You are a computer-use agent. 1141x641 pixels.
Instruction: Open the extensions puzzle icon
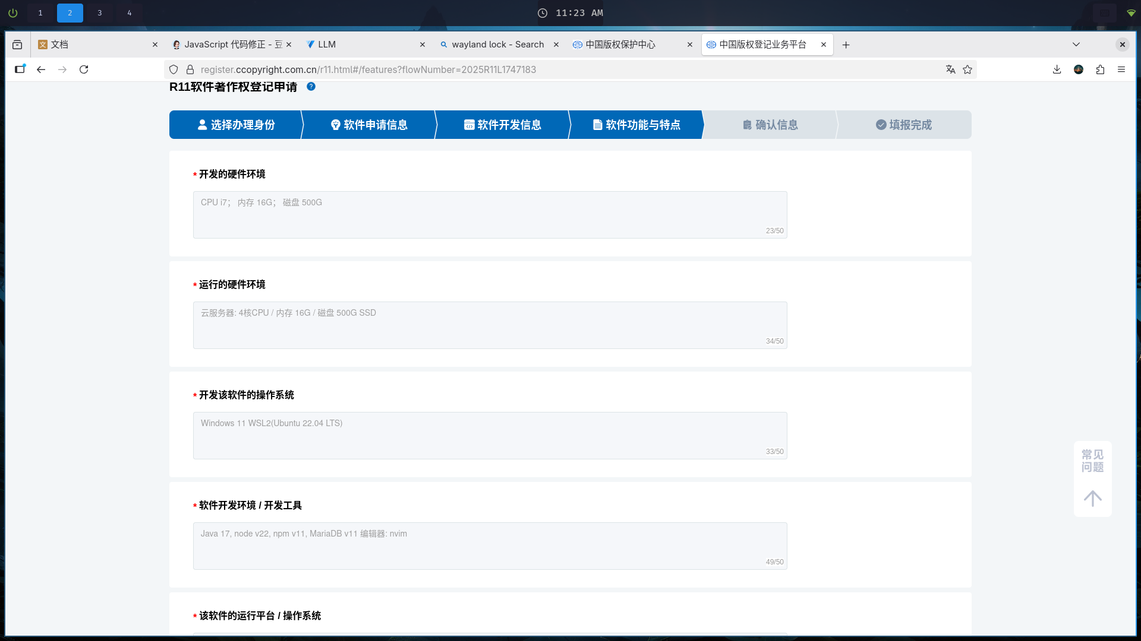[1100, 69]
